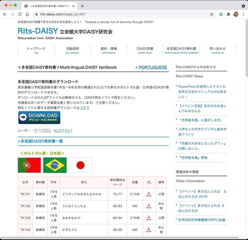The width and height of the screenshot is (248, 240).
Task: Click unit title どうやってみをまもるのかな
Action: point(82,194)
